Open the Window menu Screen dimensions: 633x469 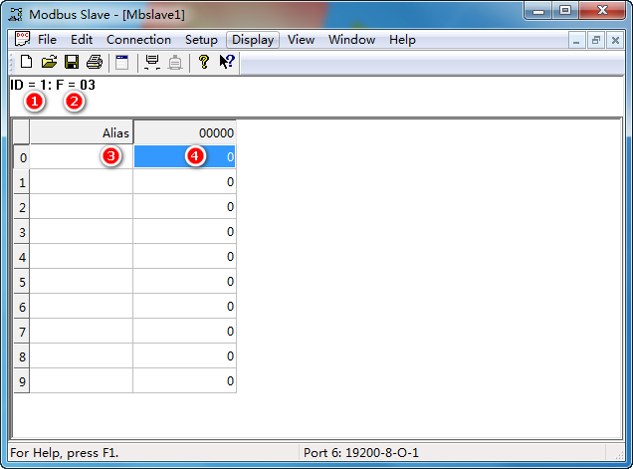[351, 40]
